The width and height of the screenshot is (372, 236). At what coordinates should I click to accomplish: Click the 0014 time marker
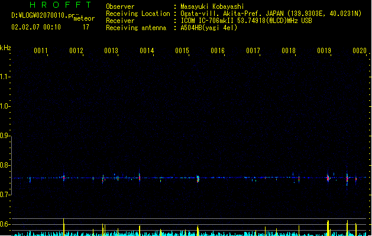point(147,51)
